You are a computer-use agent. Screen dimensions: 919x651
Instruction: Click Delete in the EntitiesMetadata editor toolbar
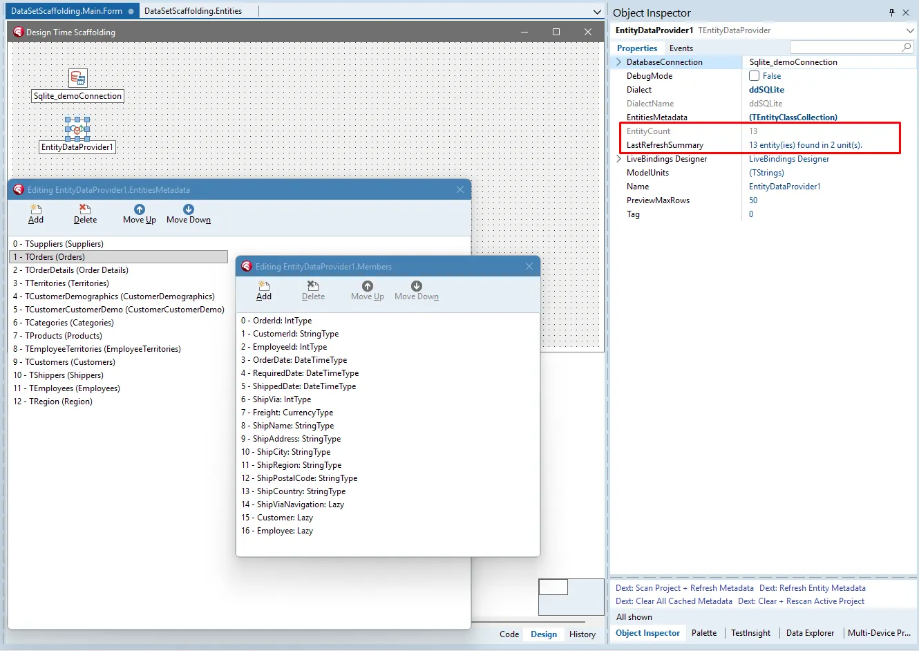(x=85, y=214)
